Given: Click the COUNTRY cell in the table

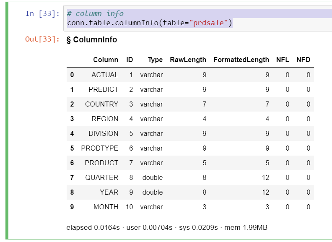Looking at the screenshot, I should [x=101, y=104].
